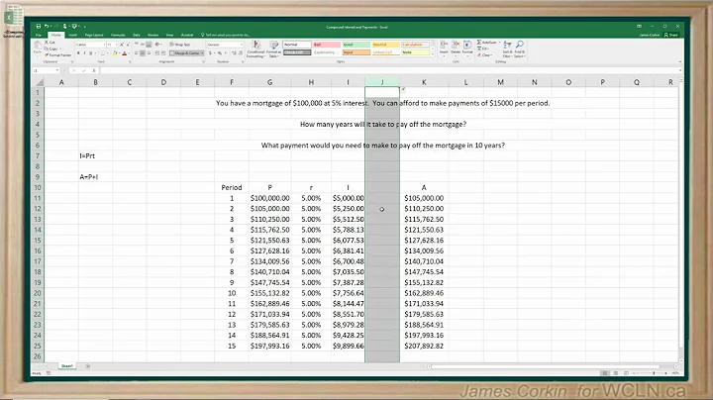This screenshot has width=713, height=400.
Task: Click the Decrease Font Size icon
Action: pyautogui.click(x=128, y=45)
